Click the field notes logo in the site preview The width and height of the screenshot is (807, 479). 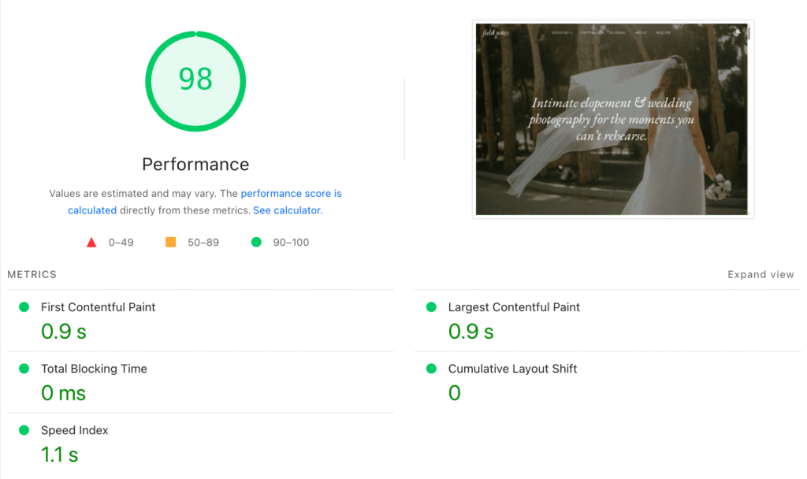coord(496,32)
